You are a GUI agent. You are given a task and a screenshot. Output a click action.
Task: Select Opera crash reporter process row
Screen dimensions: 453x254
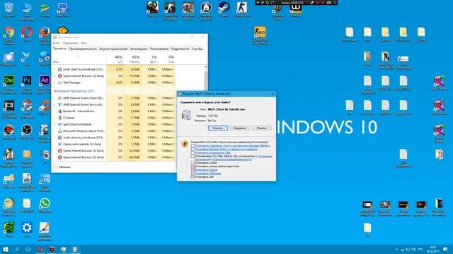(114, 144)
